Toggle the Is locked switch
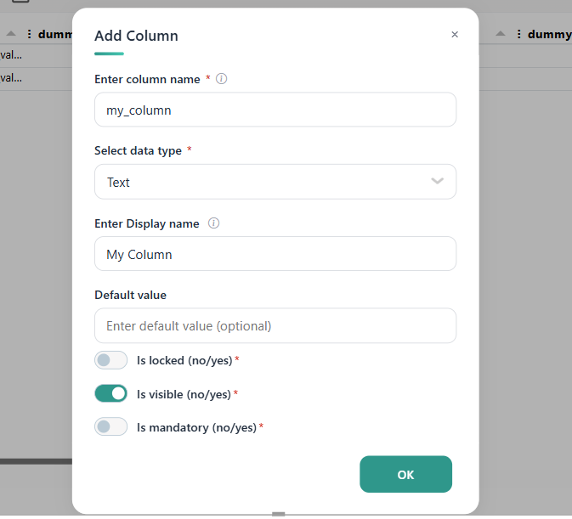The width and height of the screenshot is (572, 519). click(x=110, y=360)
